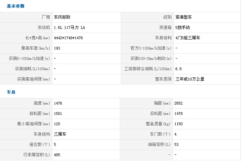Click the 4442*1748*1476 dimensions value
Image resolution: width=241 pixels, height=161 pixels.
pos(69,38)
